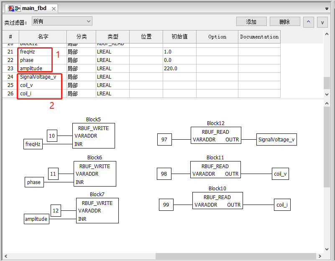Click the main_fbd tab program icon
This screenshot has height=261, width=335.
tap(14, 8)
